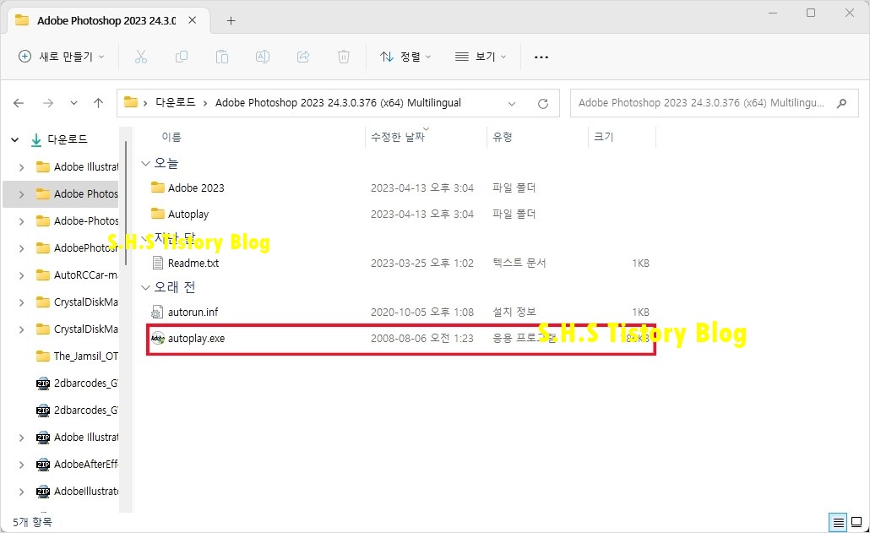
Task: Expand the Adobe Illustrat folder node
Action: [21, 167]
